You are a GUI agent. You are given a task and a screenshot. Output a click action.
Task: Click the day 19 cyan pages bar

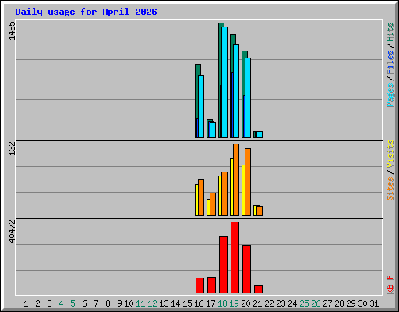click(x=236, y=91)
